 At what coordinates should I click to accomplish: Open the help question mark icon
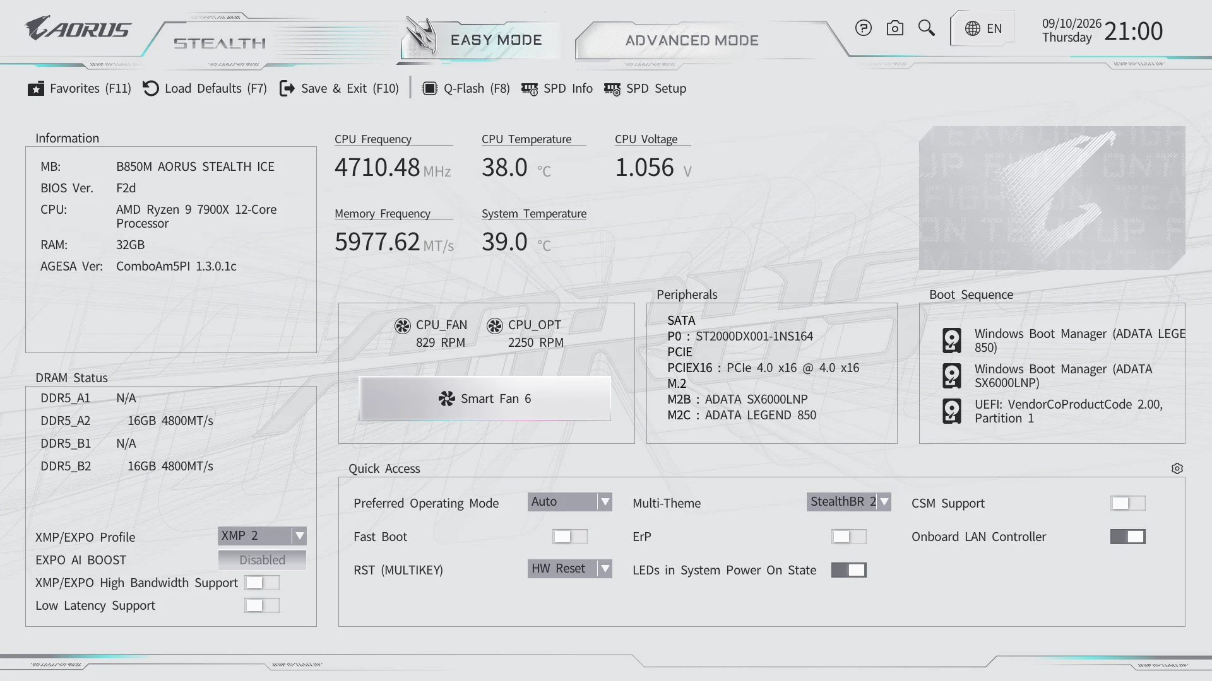(x=863, y=28)
